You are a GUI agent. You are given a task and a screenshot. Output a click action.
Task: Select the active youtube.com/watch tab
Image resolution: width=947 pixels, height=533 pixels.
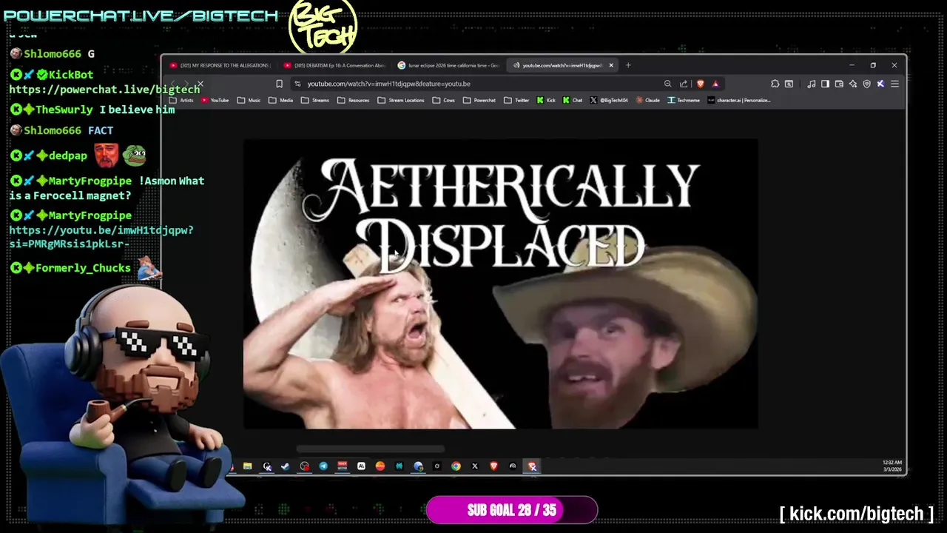click(x=562, y=65)
